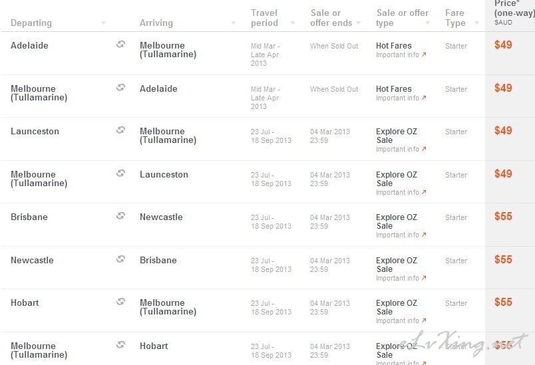Click the Price one-way column header
The width and height of the screenshot is (535, 365).
coord(514,13)
